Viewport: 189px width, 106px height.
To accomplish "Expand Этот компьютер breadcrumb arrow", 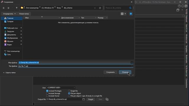I will tap(40, 7).
